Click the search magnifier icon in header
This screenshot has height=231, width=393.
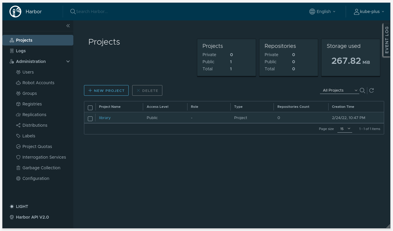point(73,12)
